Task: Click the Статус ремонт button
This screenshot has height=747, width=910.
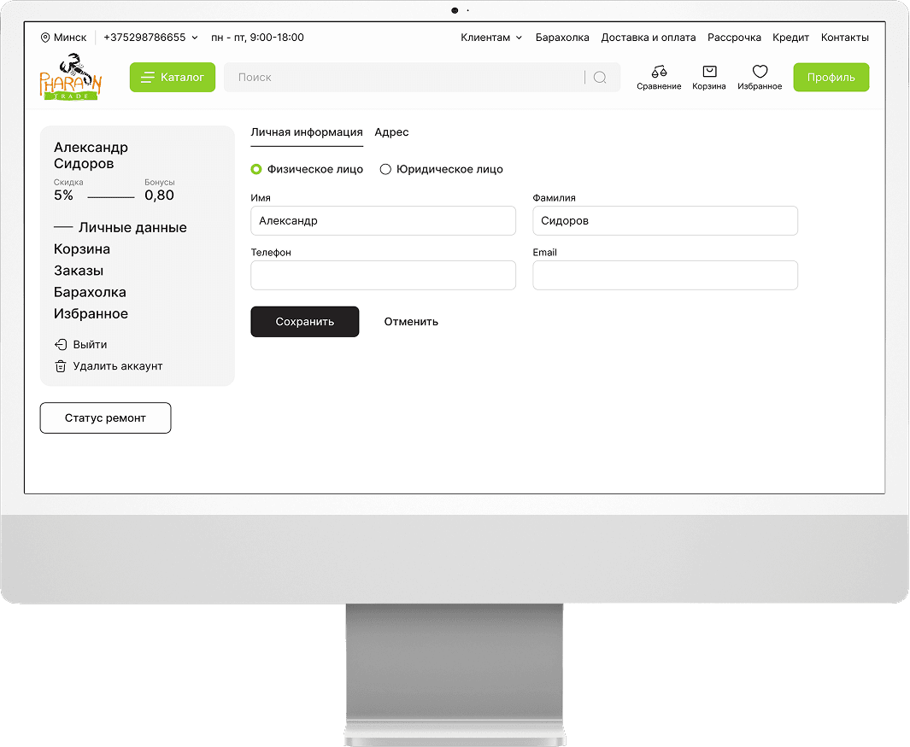Action: 105,418
